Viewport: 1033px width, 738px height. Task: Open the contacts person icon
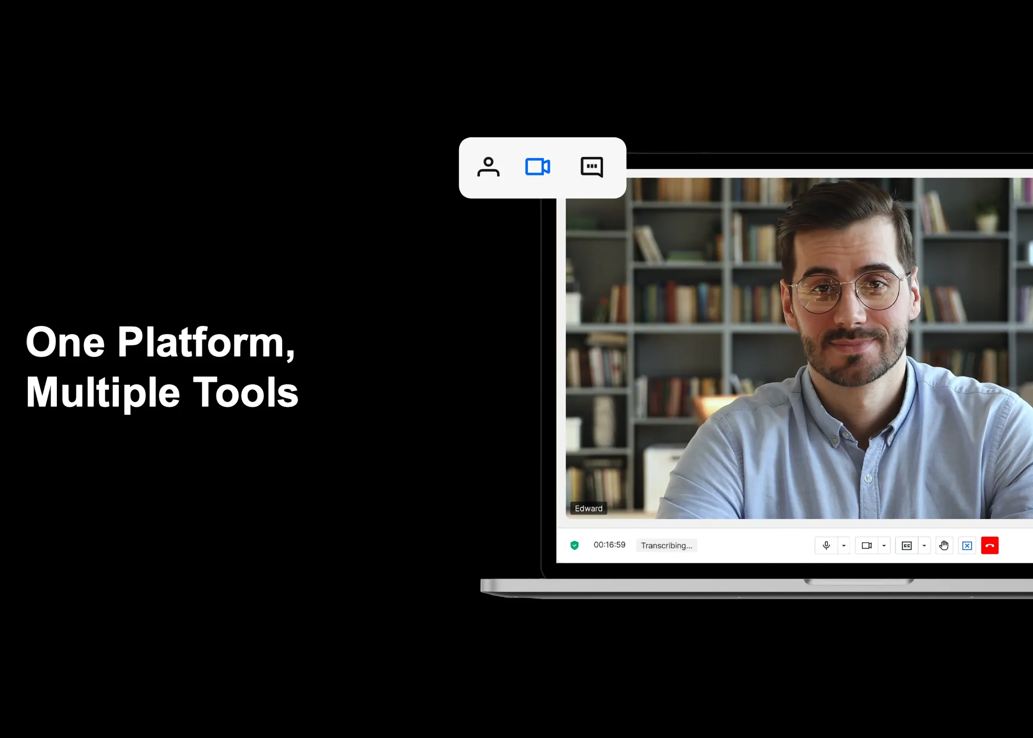tap(488, 167)
